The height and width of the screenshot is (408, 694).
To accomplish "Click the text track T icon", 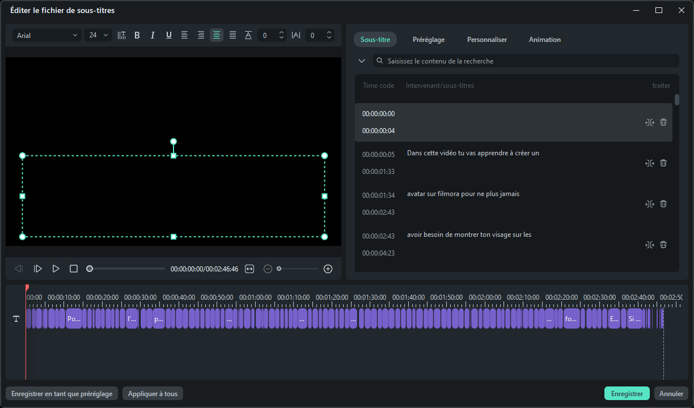I will 16,319.
